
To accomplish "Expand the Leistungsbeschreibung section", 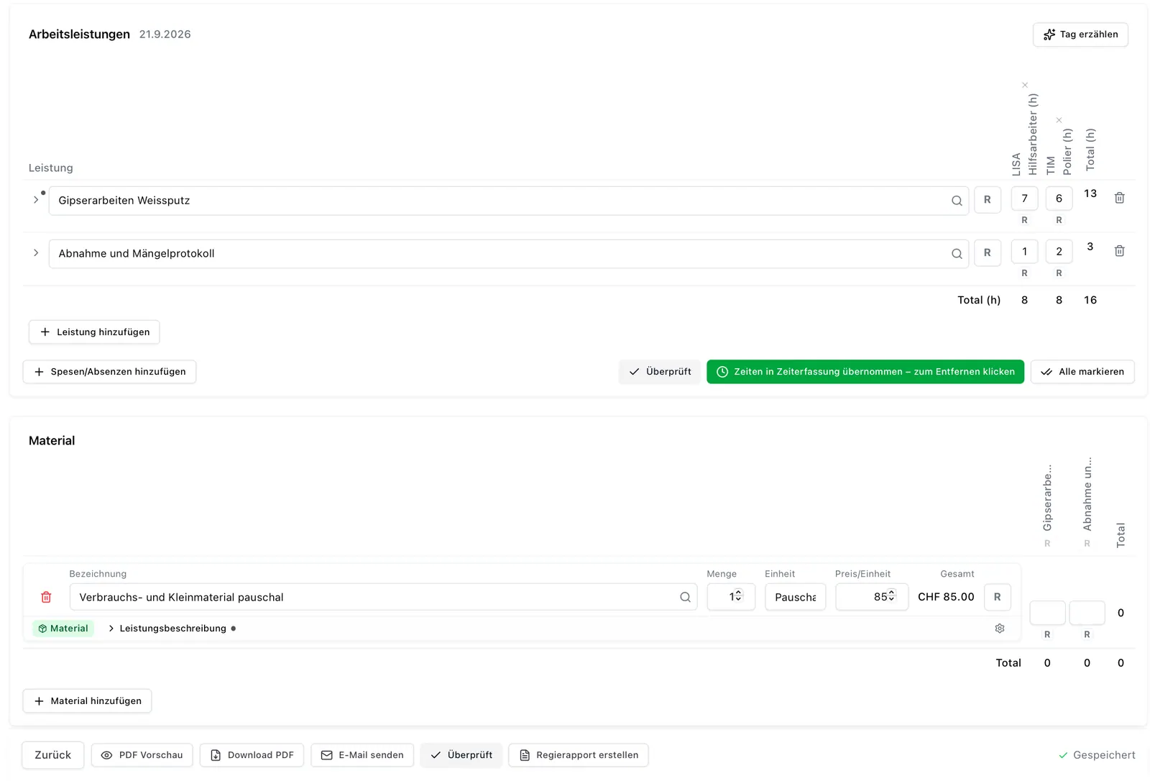I will [x=167, y=629].
